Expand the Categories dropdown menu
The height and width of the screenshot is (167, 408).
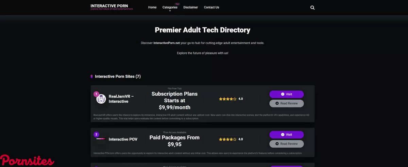click(x=170, y=7)
